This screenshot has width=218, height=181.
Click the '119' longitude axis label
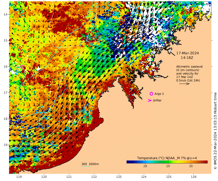click(x=19, y=177)
